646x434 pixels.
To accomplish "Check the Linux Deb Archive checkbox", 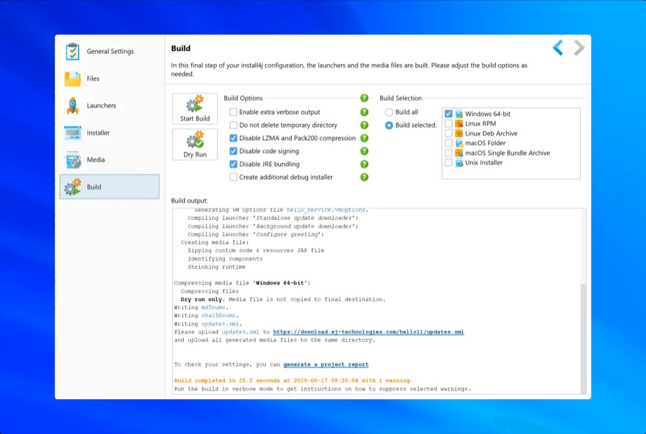I will coord(448,133).
